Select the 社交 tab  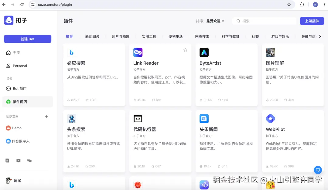click(255, 36)
